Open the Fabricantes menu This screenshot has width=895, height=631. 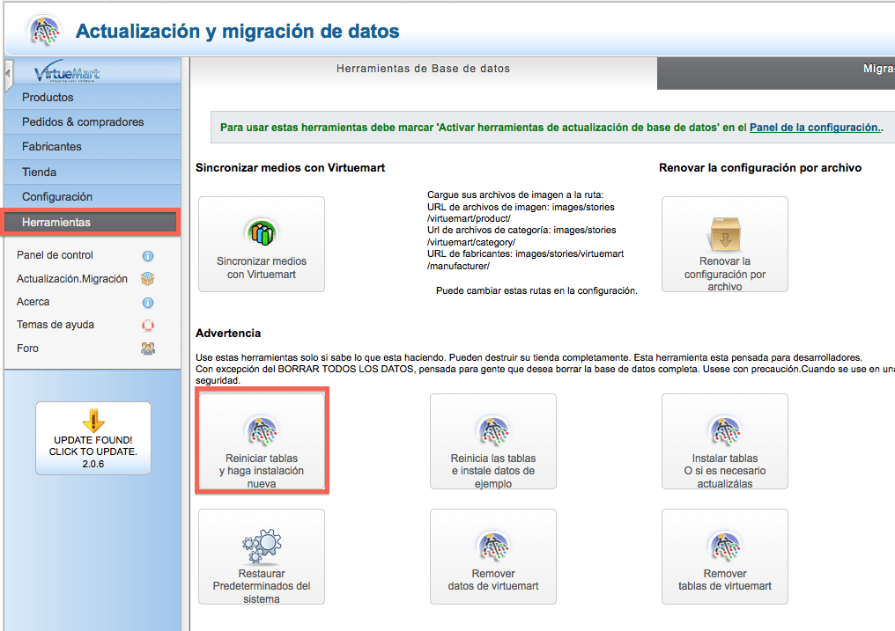click(x=92, y=146)
